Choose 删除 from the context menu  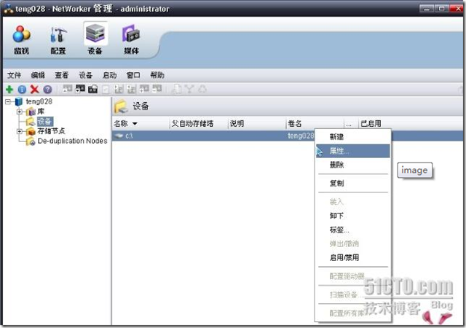coord(352,165)
